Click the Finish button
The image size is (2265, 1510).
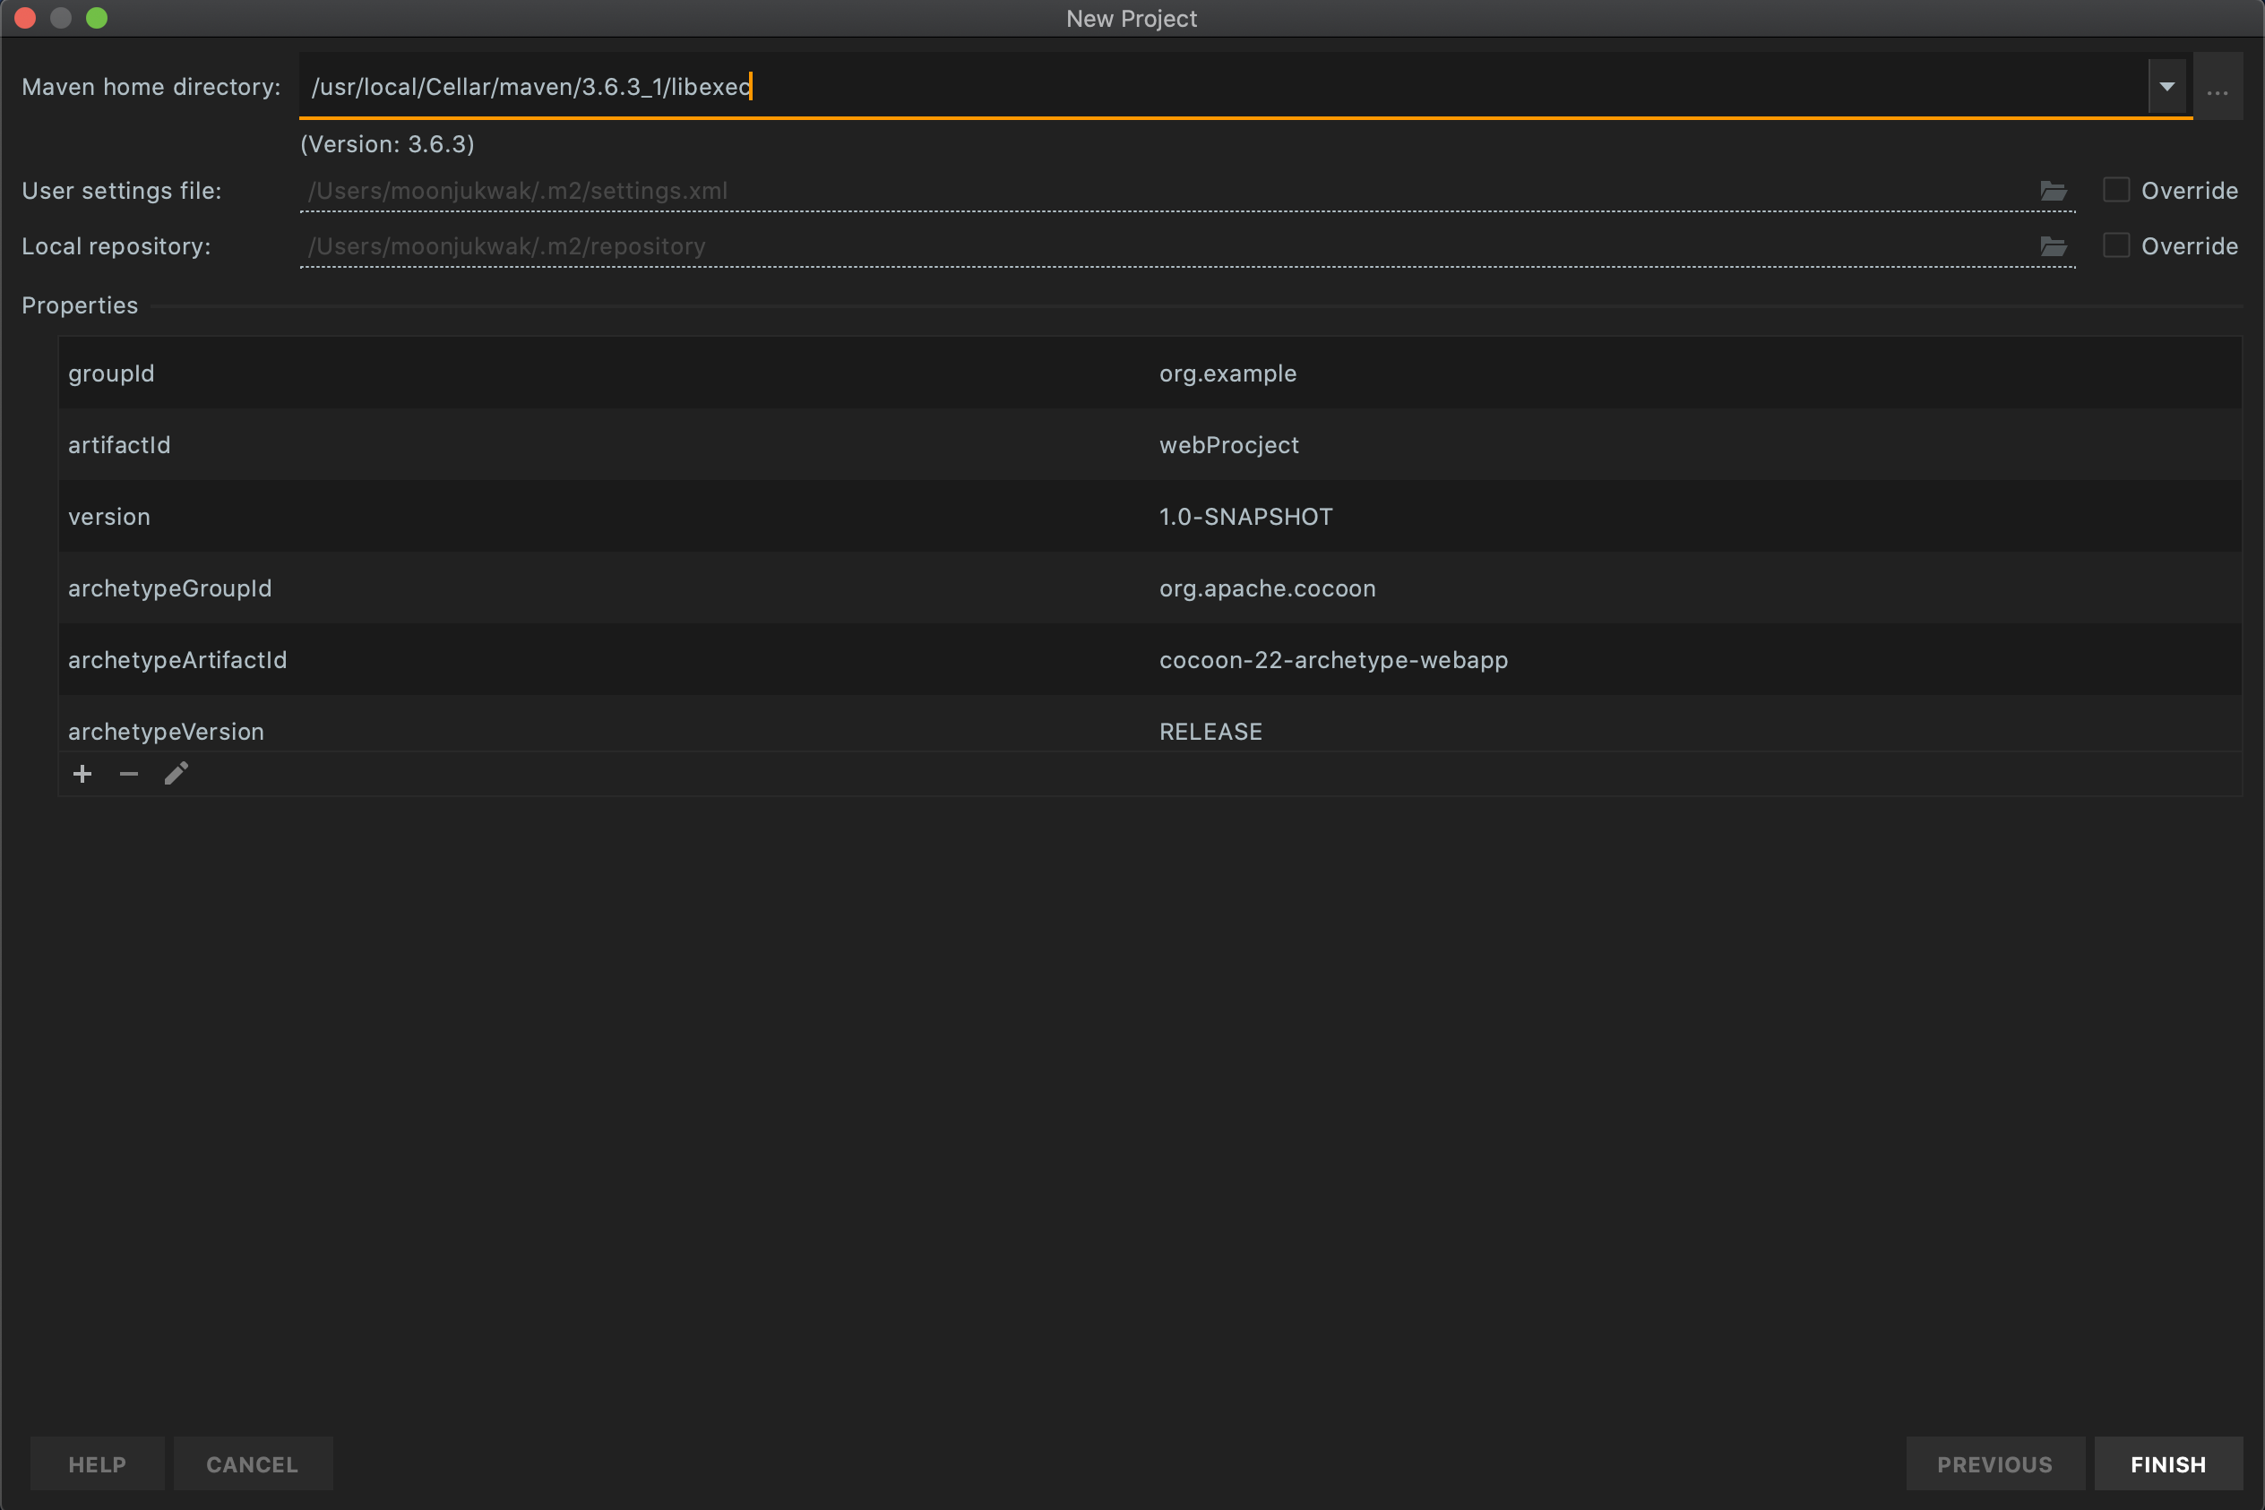point(2167,1463)
